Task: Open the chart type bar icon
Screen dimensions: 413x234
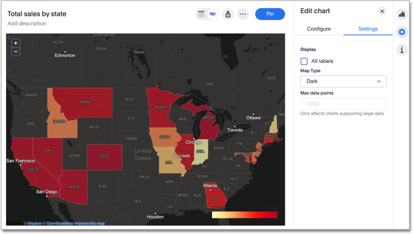Action: (x=402, y=14)
